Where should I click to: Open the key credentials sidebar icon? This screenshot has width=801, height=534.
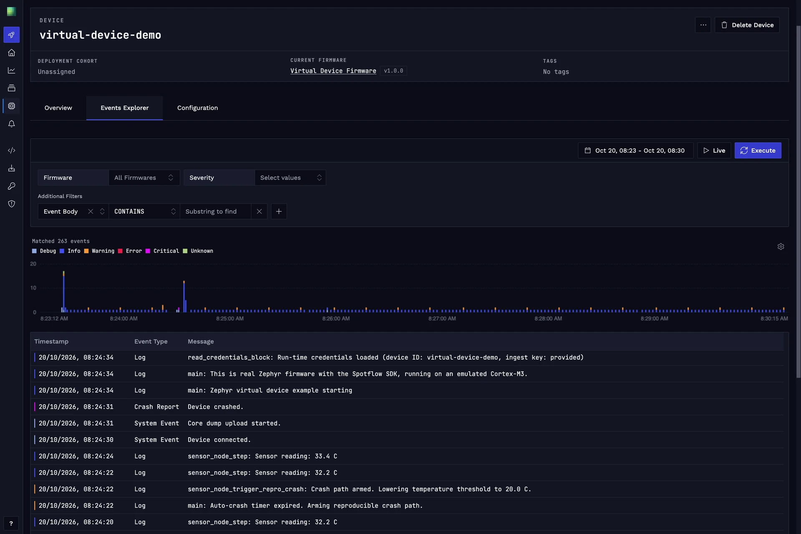coord(11,186)
